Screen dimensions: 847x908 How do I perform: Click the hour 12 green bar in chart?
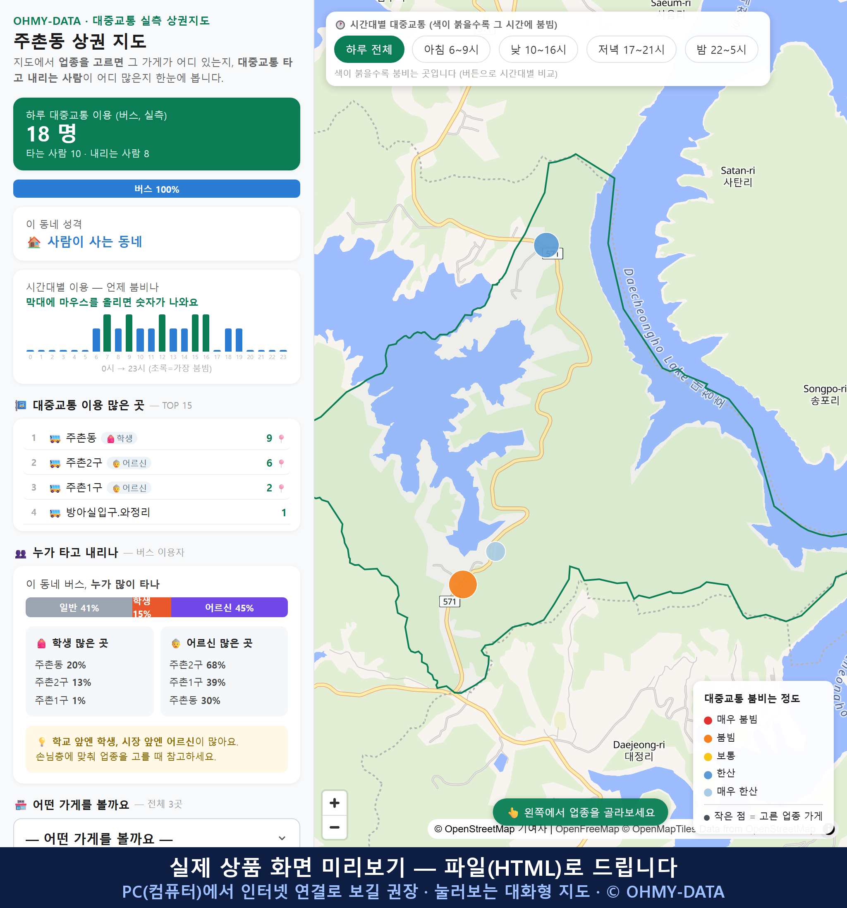(x=162, y=333)
